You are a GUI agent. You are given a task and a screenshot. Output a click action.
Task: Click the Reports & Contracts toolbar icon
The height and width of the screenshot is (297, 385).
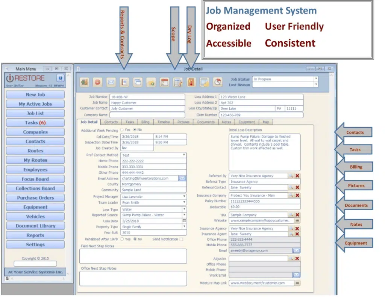pos(124,82)
